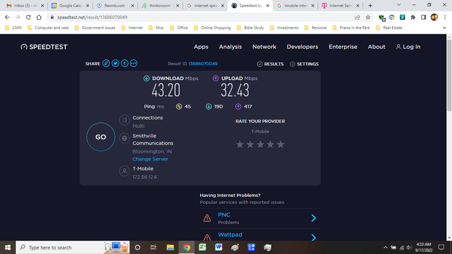452x254 pixels.
Task: Rate T-Mobile four stars
Action: click(270, 144)
